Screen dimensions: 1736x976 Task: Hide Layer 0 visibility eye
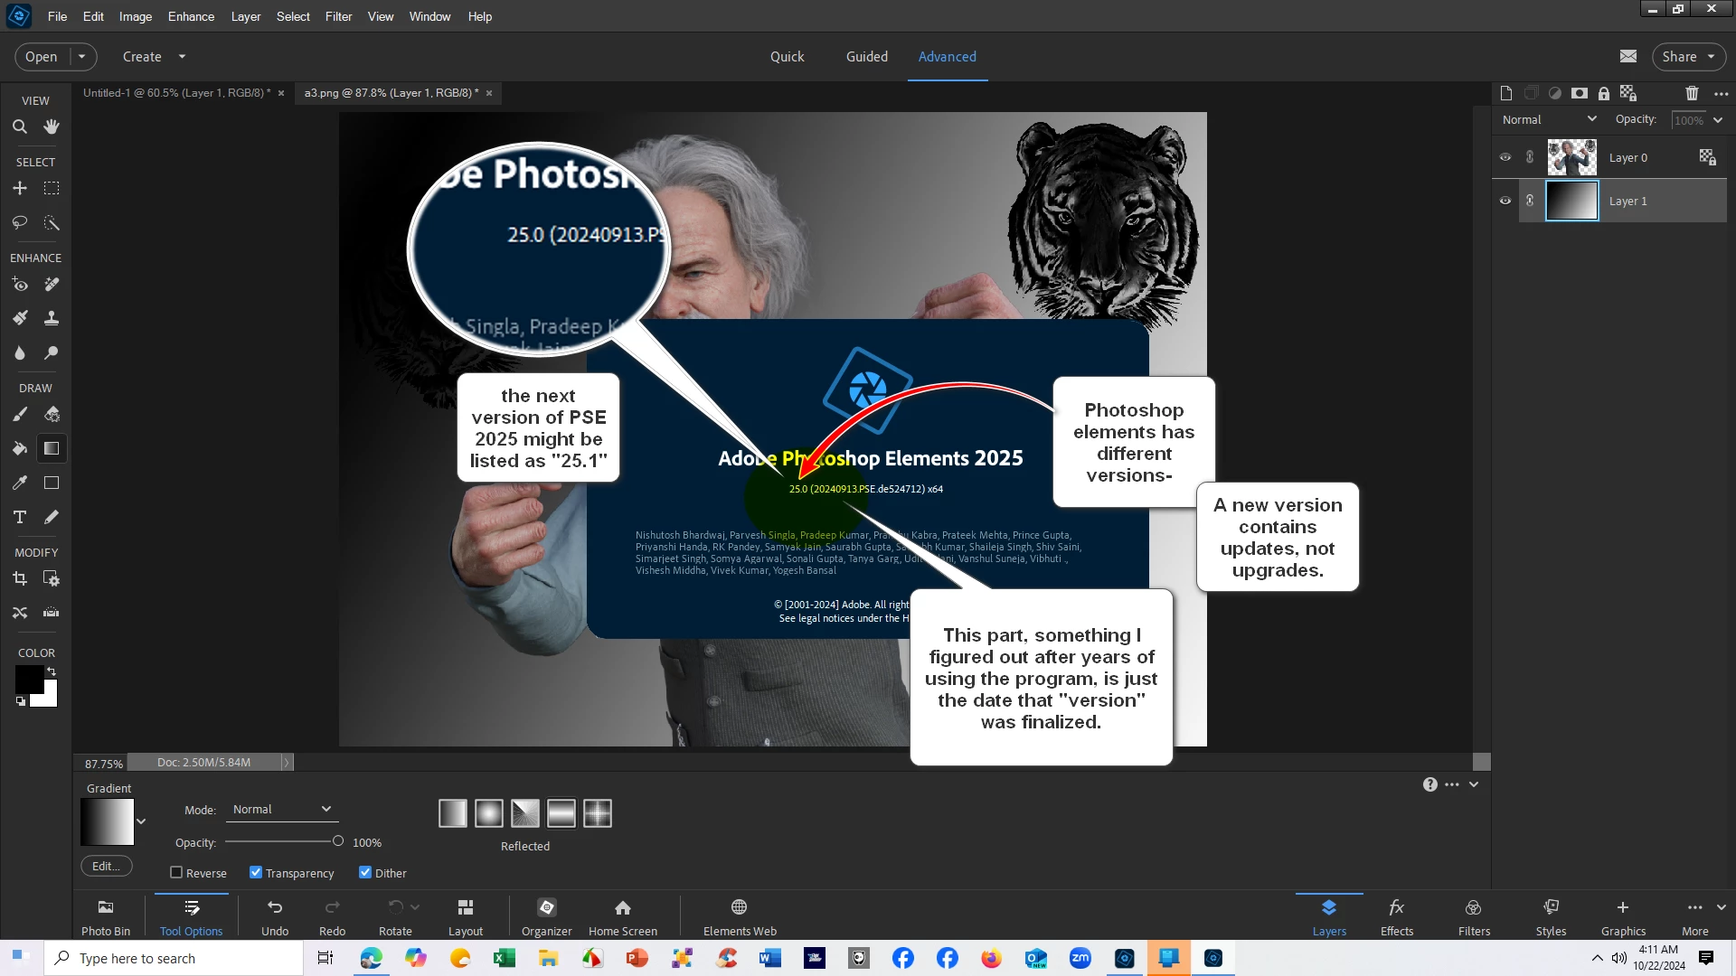pyautogui.click(x=1505, y=157)
